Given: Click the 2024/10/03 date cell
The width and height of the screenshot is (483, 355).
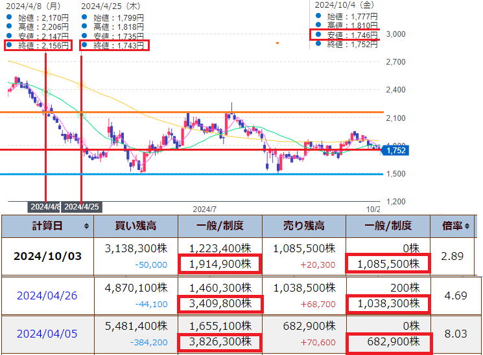Looking at the screenshot, I should 47,256.
